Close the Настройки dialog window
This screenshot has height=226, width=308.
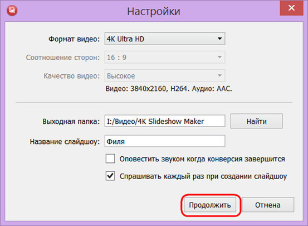coord(291,8)
